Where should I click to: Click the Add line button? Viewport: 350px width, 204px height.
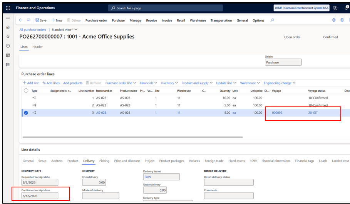(x=31, y=83)
